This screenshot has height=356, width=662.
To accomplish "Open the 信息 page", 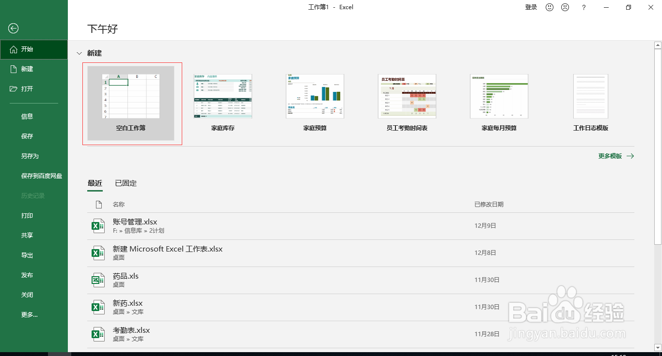I will [x=34, y=117].
